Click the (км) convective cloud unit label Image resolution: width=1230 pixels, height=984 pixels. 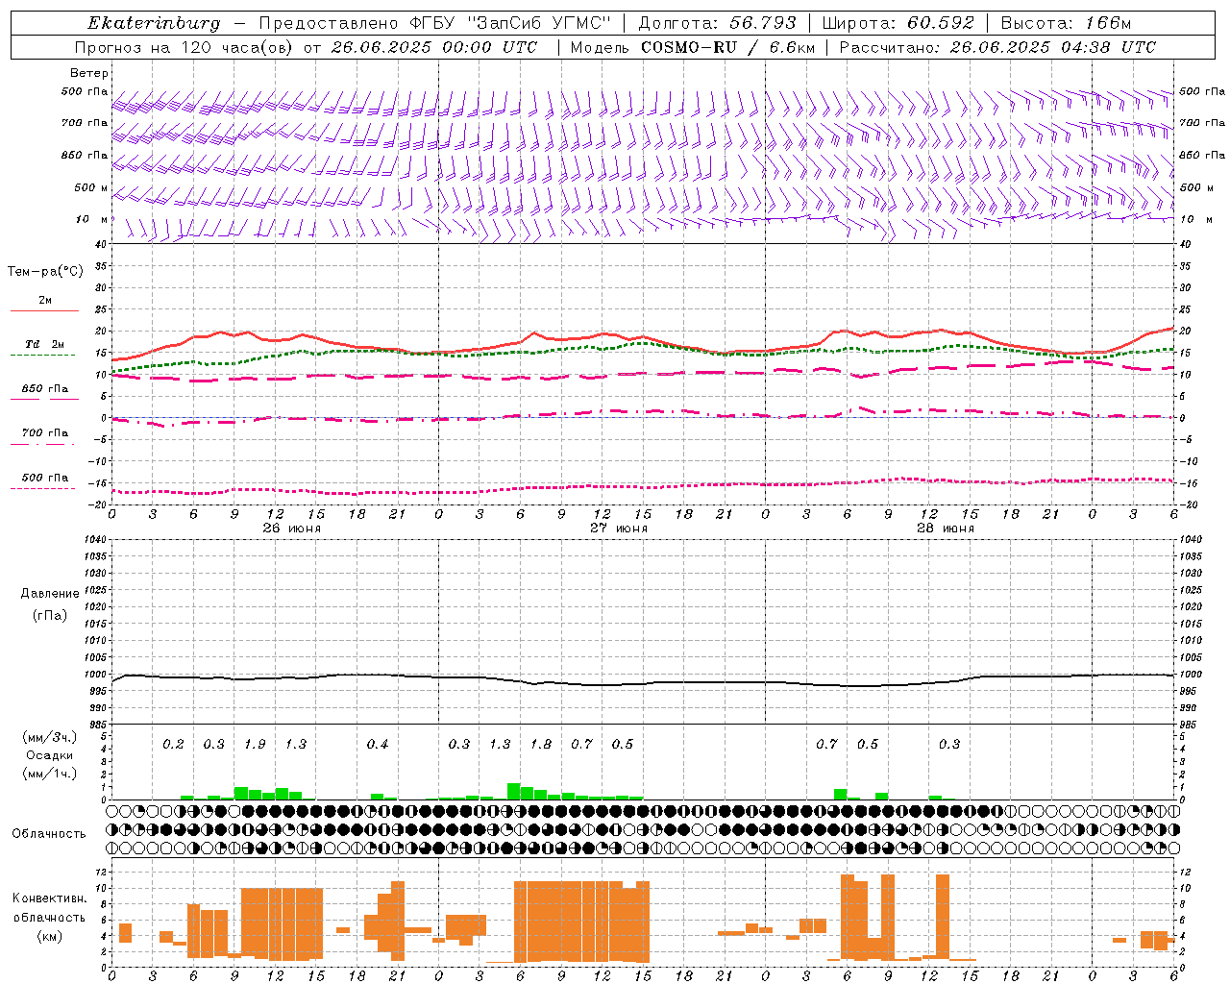click(49, 936)
